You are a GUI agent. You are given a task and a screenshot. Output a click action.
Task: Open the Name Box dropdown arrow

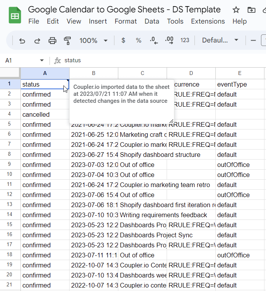[42, 61]
